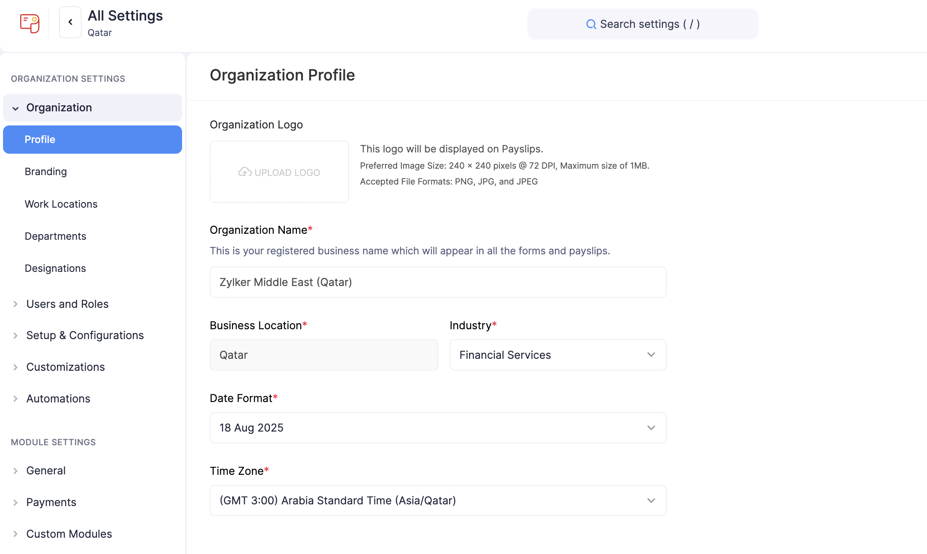
Task: Open the Designations settings page
Action: click(55, 268)
